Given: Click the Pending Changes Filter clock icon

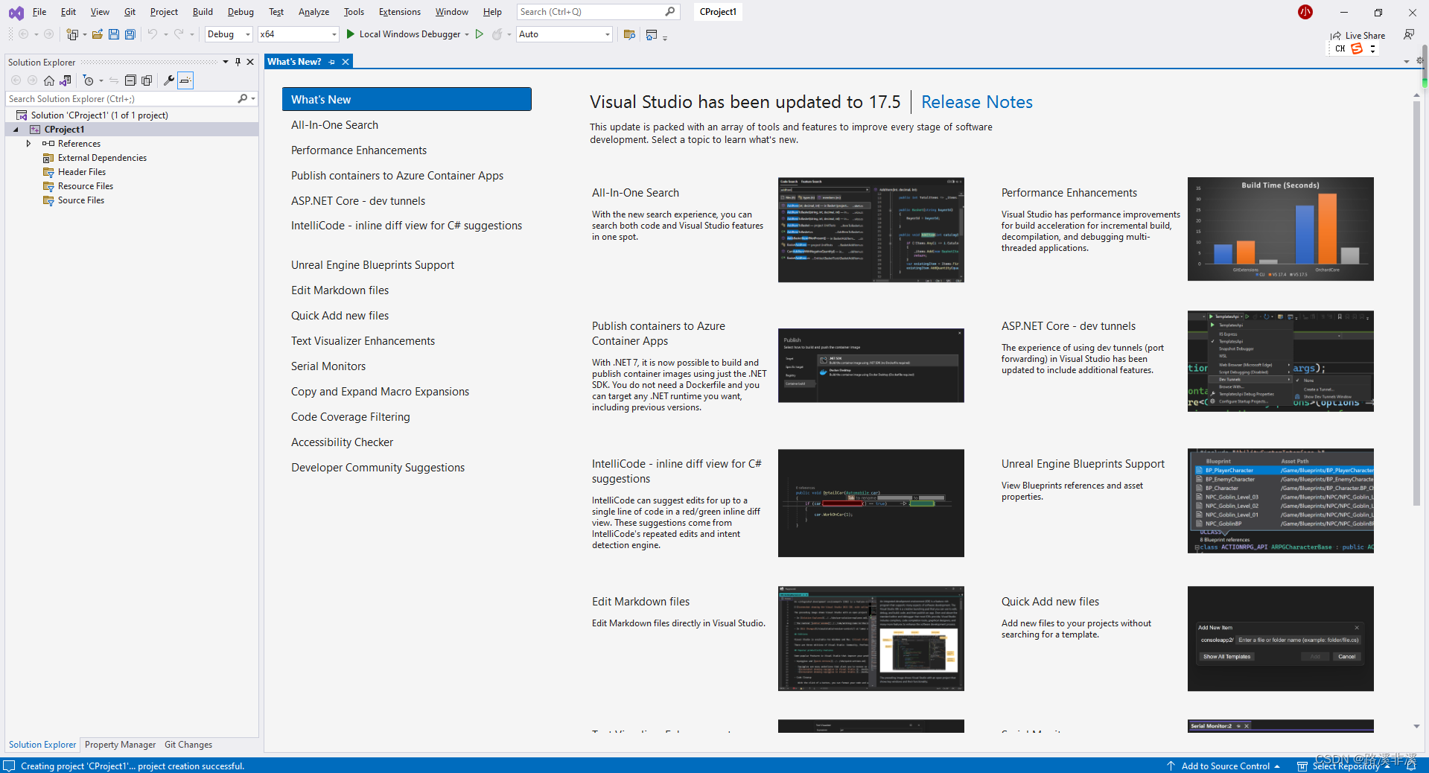Looking at the screenshot, I should point(89,80).
